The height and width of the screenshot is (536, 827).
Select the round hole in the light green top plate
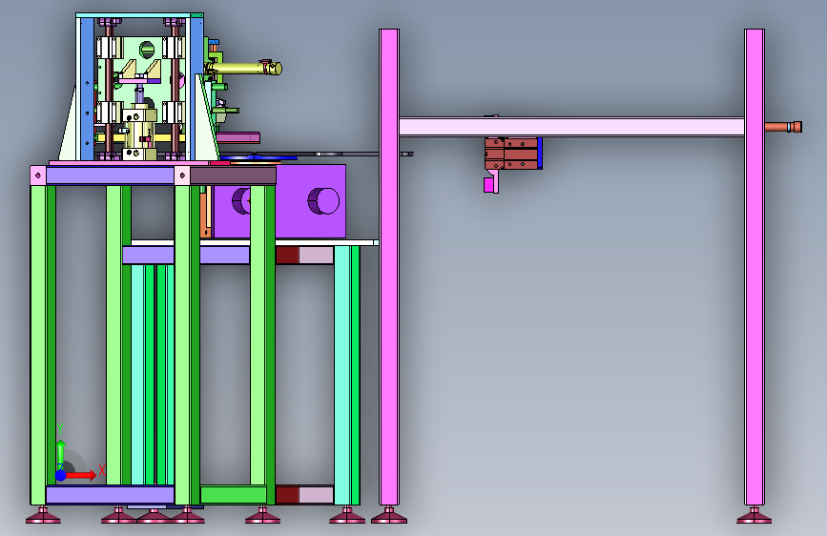pos(147,51)
